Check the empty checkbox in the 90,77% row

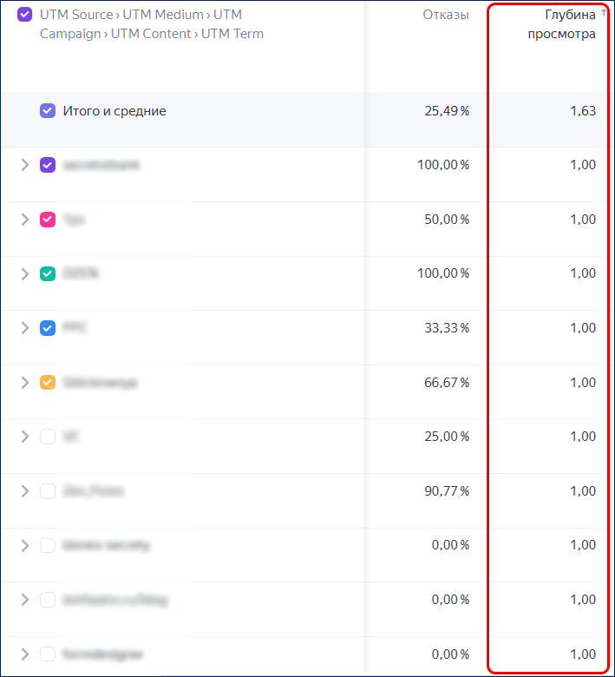(x=48, y=491)
